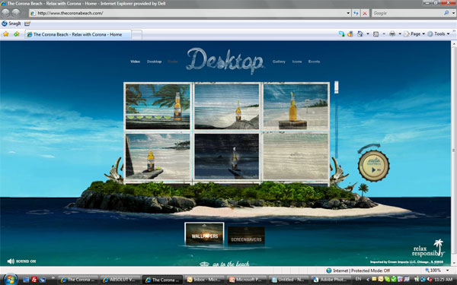Click the Home icon in command bar
The height and width of the screenshot is (285, 457).
coord(360,34)
